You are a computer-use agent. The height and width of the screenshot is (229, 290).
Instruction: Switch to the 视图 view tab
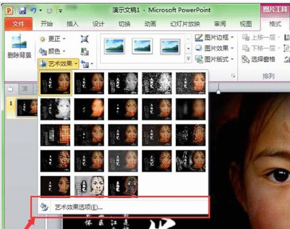click(x=245, y=24)
